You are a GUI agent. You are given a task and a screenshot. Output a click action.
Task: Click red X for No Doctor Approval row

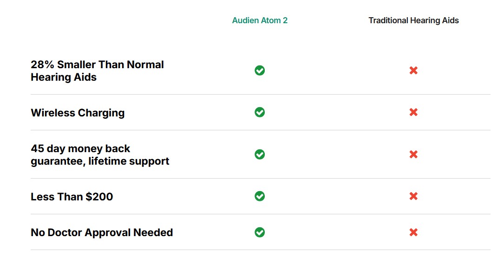(413, 232)
